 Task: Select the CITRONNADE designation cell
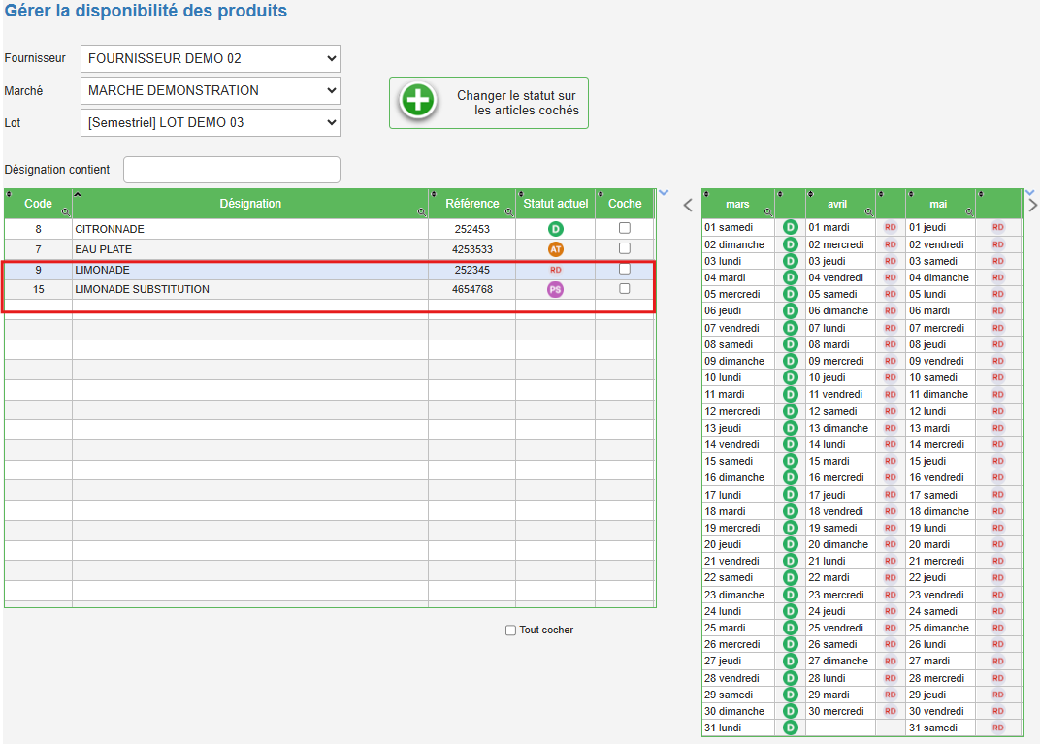250,229
